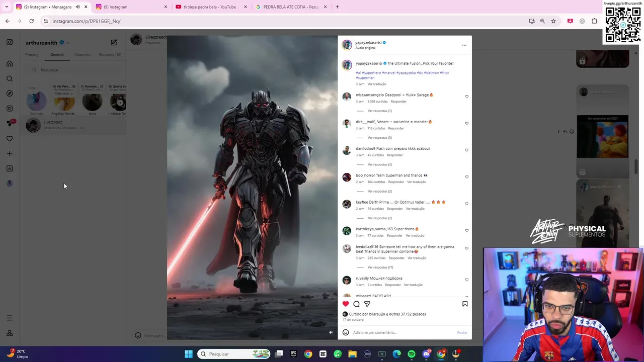Screen dimensions: 644x362
Task: Expand 'Ver respostas (3)' under dire___wolf_
Action: [379, 138]
